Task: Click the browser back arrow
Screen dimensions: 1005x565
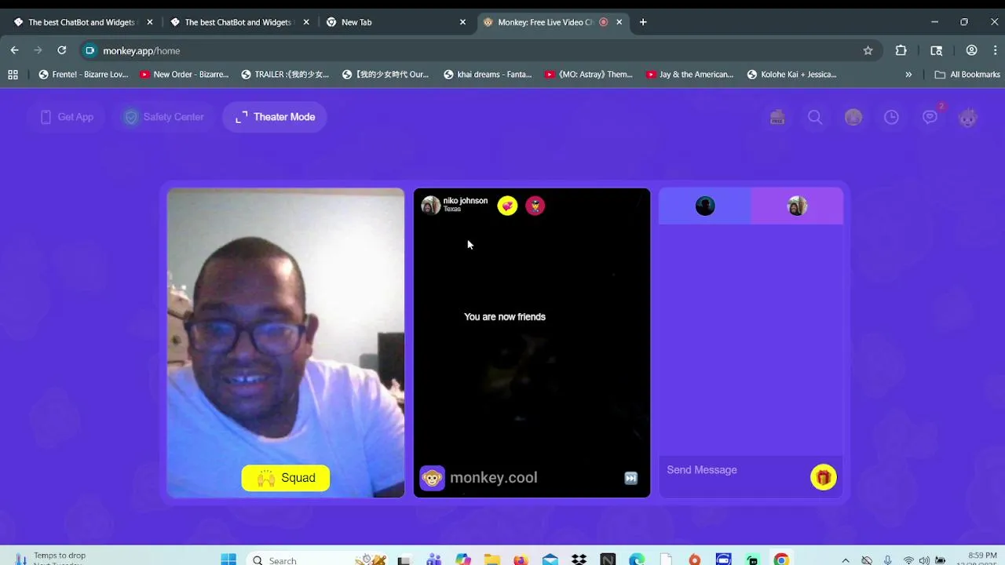Action: click(14, 50)
